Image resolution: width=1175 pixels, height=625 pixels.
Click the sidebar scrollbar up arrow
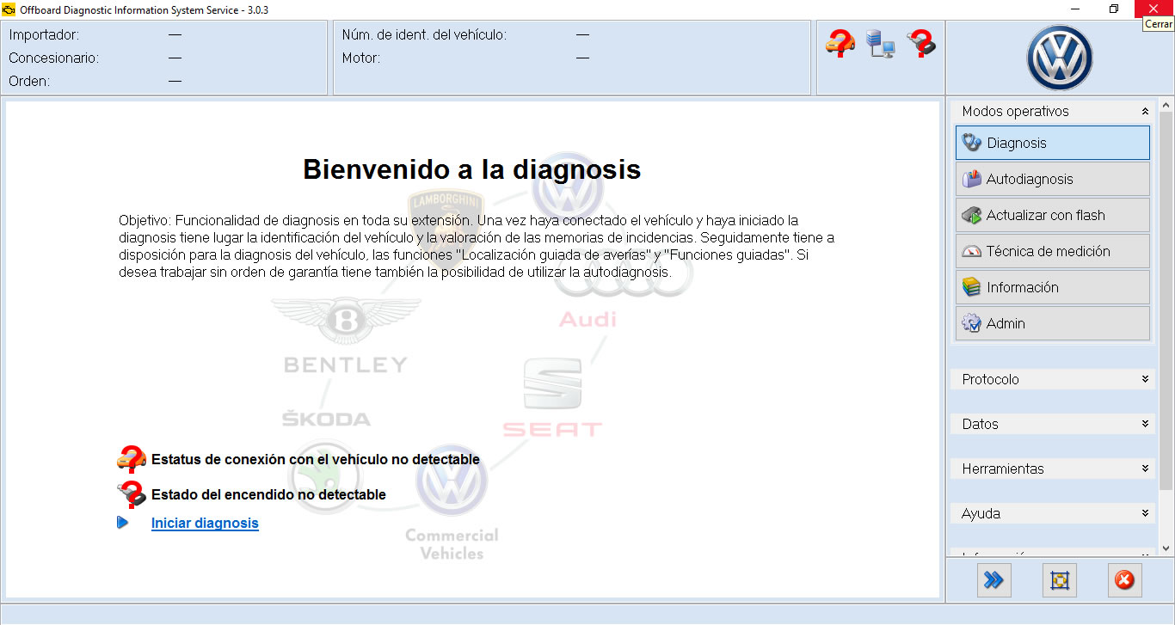[x=1166, y=105]
